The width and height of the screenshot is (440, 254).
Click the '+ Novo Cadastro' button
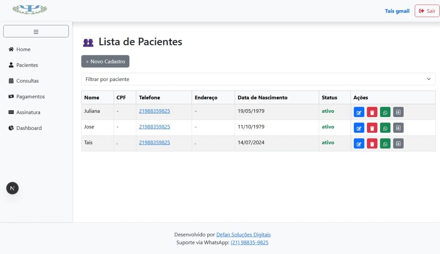[x=105, y=61]
